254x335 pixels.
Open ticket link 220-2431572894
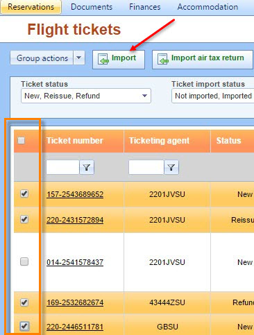click(75, 220)
